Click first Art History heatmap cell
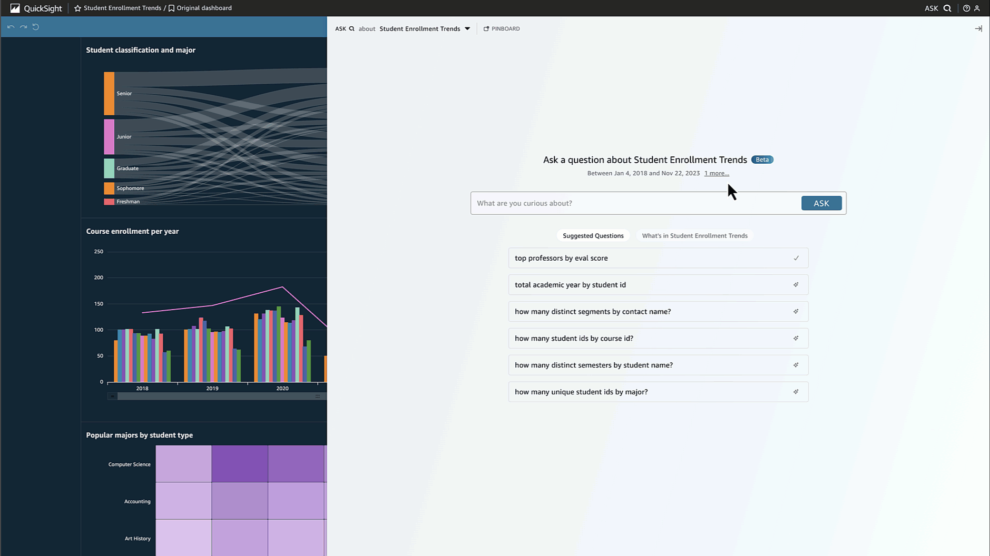Screen dimensions: 990x556 click(183, 538)
